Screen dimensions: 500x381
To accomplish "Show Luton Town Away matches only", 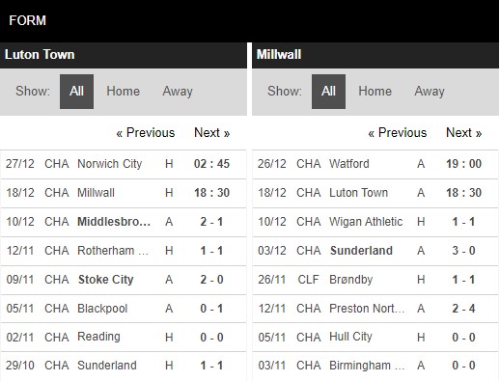I will pyautogui.click(x=178, y=92).
